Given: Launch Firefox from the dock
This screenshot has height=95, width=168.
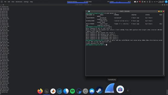Looking at the screenshot, I should pyautogui.click(x=40, y=91).
